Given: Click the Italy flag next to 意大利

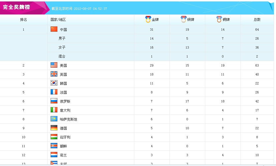Looking at the screenshot, I should [54, 110].
